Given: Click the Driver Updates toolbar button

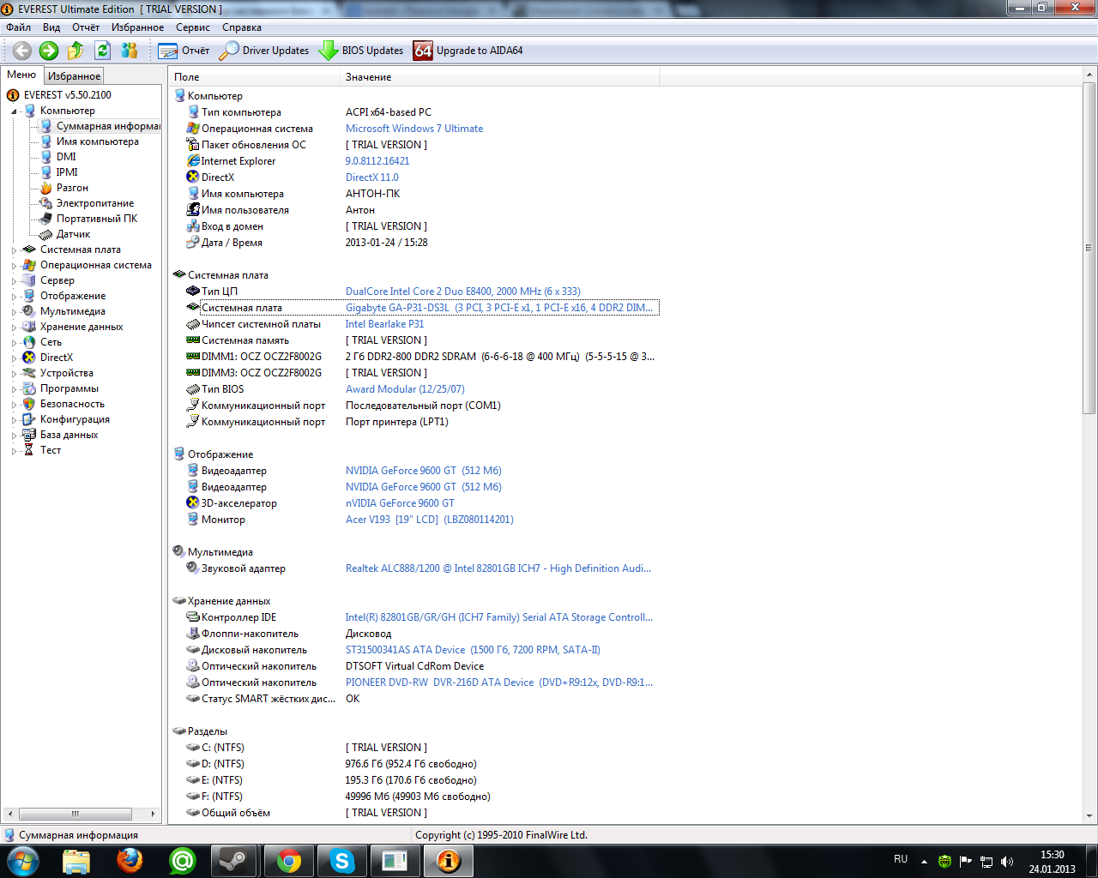Looking at the screenshot, I should coord(264,51).
